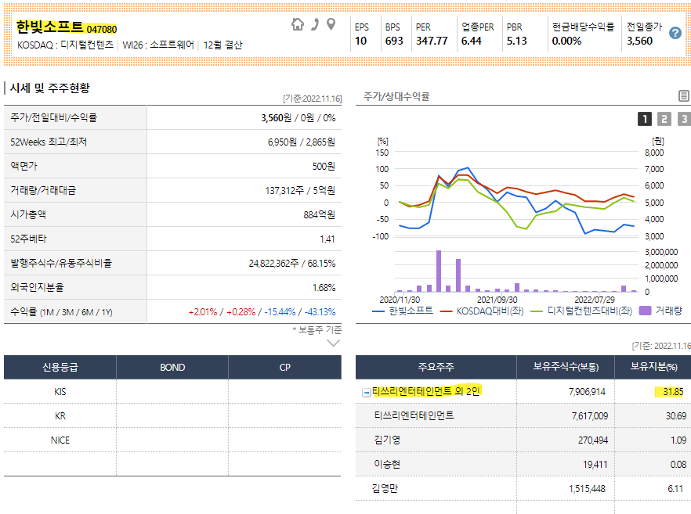Click the 보유지분(%) column header
691x514 pixels.
click(653, 368)
